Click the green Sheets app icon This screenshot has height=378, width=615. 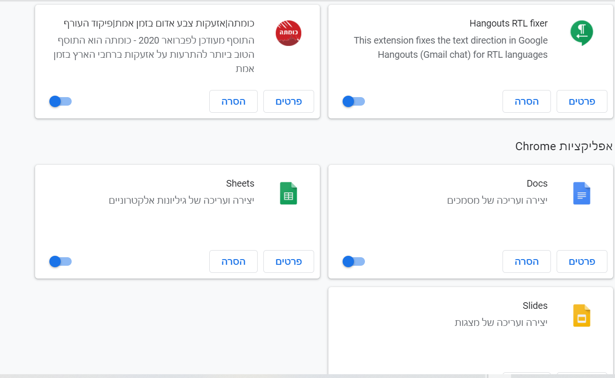pos(289,193)
